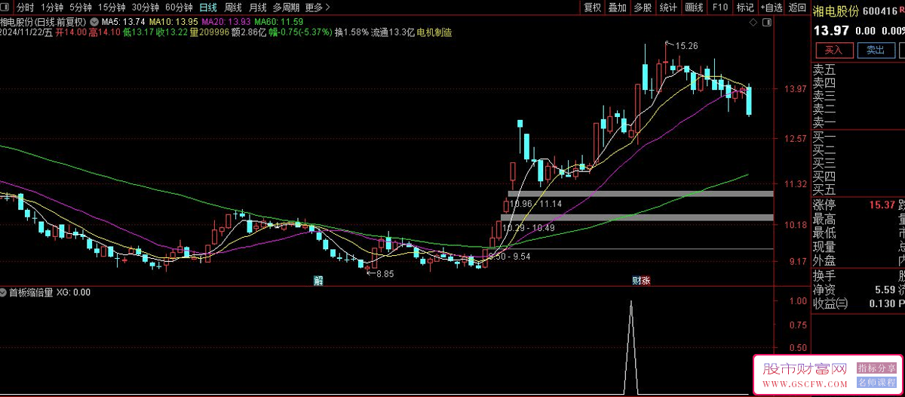Click the 指标分享 banner button
Screen dimensions: 905x397
[x=875, y=368]
